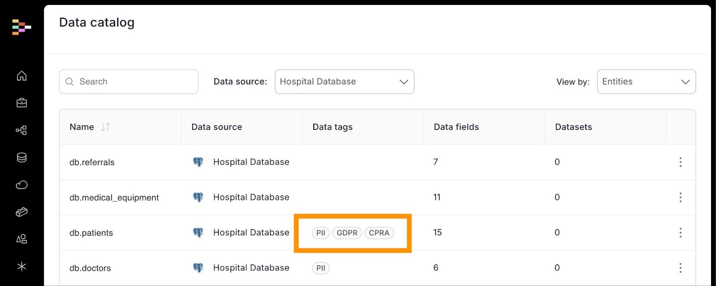Open the db.doctors entity
Viewport: 716px width, 286px height.
tap(90, 268)
